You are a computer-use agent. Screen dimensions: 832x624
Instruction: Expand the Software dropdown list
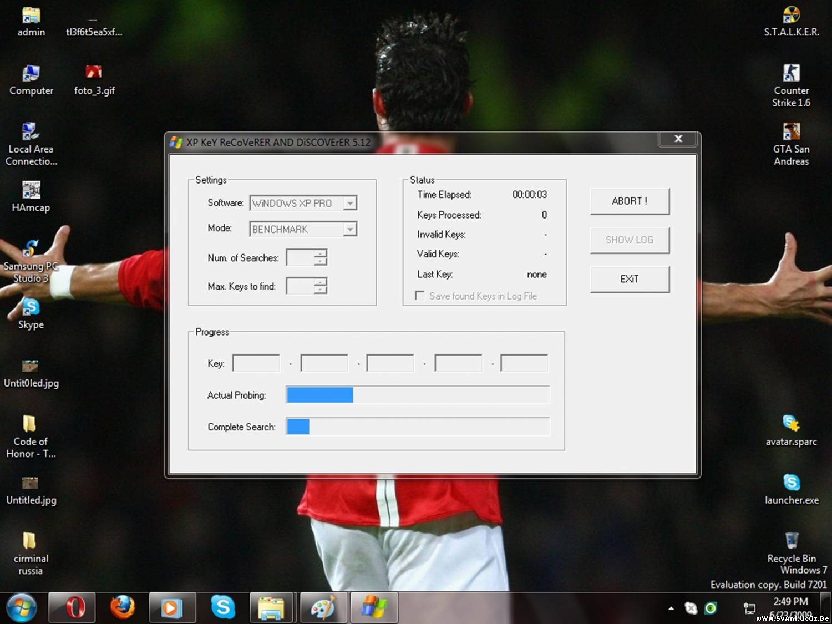click(349, 204)
